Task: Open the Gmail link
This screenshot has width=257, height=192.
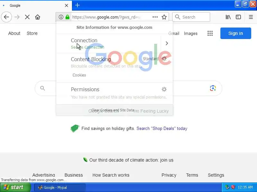Action: (x=174, y=34)
